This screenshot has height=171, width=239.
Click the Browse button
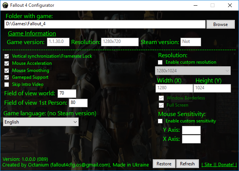point(220,24)
